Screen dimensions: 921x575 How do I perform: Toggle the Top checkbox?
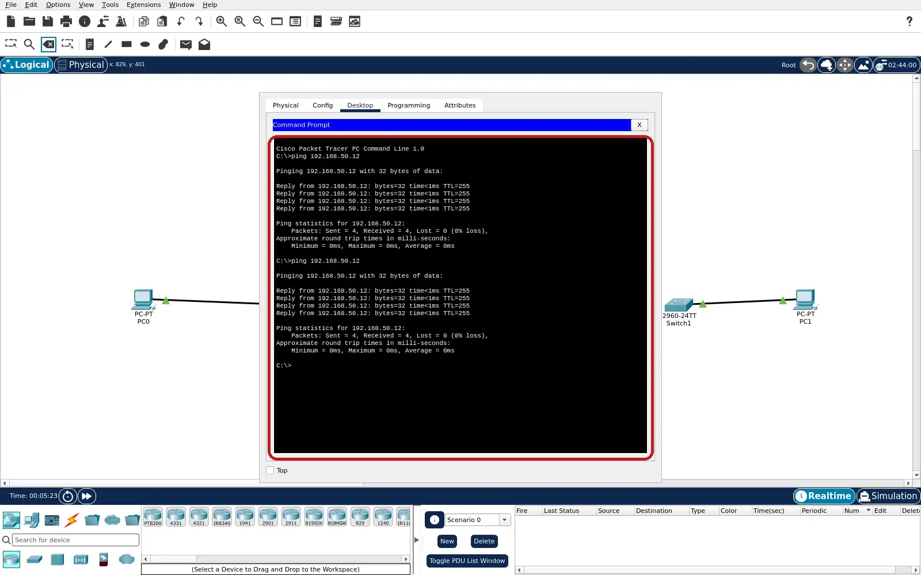(x=270, y=470)
